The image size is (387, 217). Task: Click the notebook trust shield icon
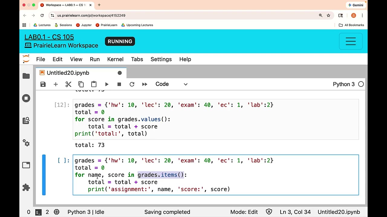[x=269, y=212]
